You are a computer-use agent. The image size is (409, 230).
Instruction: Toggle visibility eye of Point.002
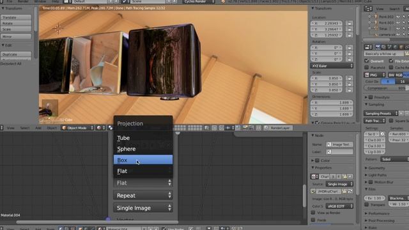coord(398,17)
